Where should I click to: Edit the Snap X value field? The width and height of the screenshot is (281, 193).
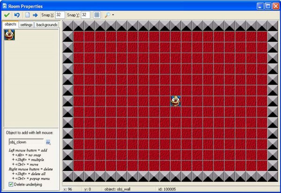coord(60,15)
